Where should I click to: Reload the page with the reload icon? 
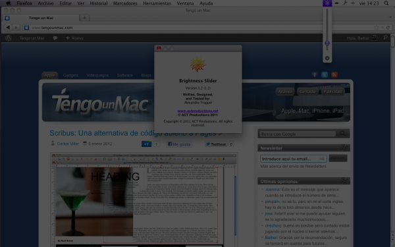click(x=388, y=28)
